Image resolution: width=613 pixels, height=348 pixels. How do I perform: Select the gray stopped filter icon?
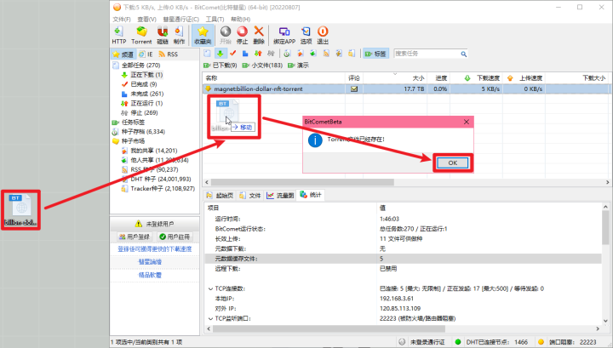[271, 54]
